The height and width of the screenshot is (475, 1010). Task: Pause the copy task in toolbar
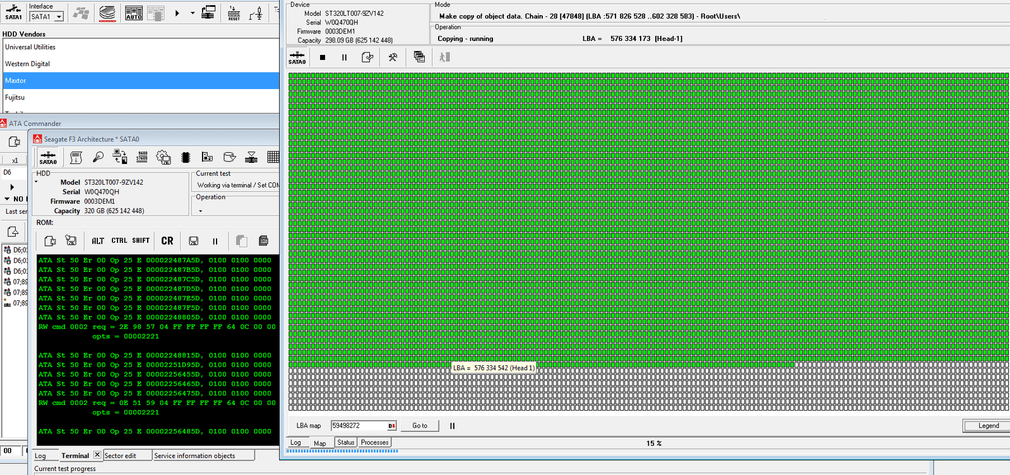pos(344,57)
